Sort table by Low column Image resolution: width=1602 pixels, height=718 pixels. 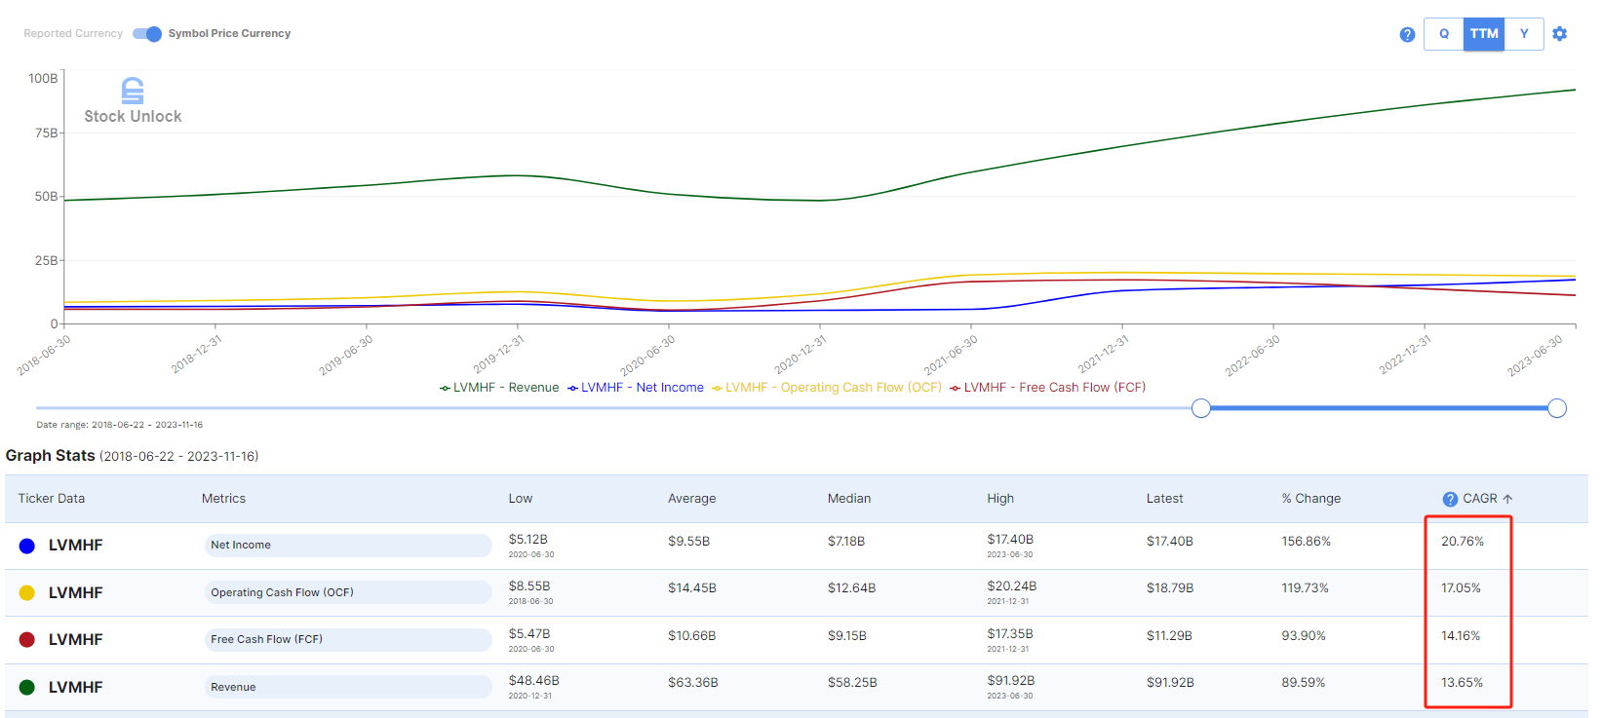click(521, 499)
